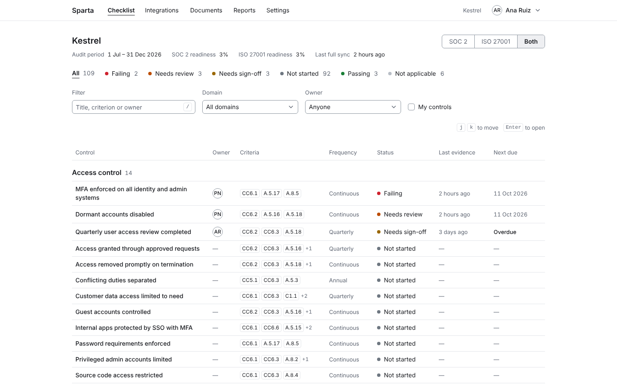Show Not applicable controls

[416, 74]
